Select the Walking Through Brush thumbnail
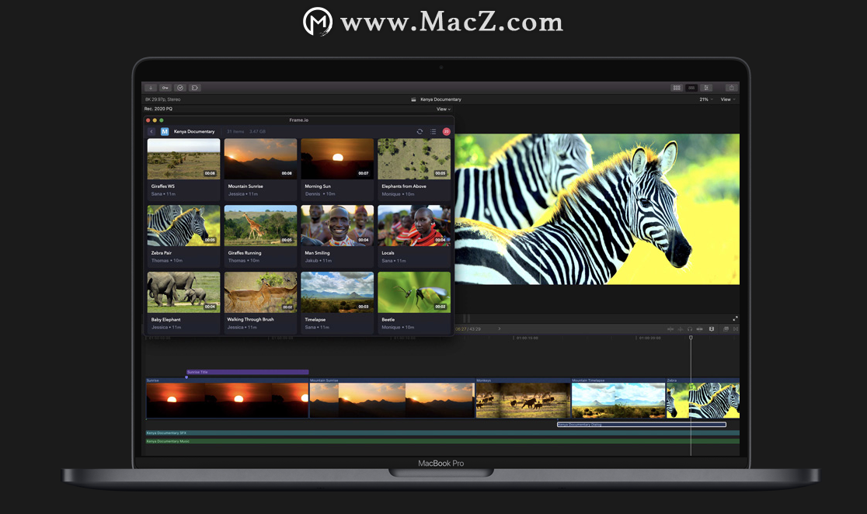The image size is (867, 514). point(260,293)
